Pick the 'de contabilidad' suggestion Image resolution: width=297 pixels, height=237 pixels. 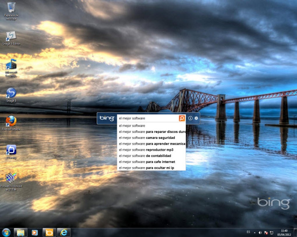(x=151, y=156)
